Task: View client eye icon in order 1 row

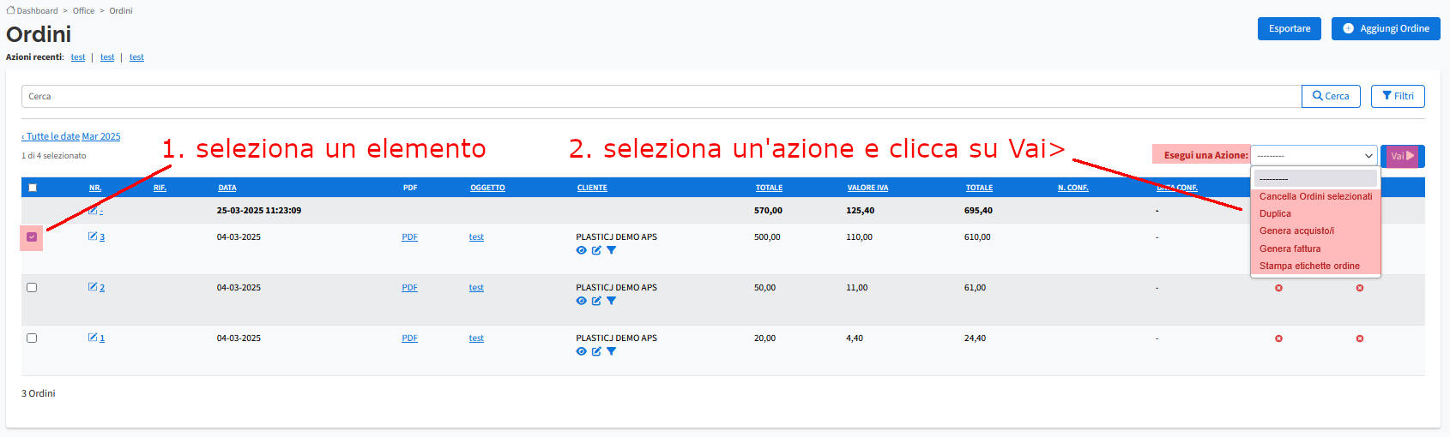Action: 582,351
